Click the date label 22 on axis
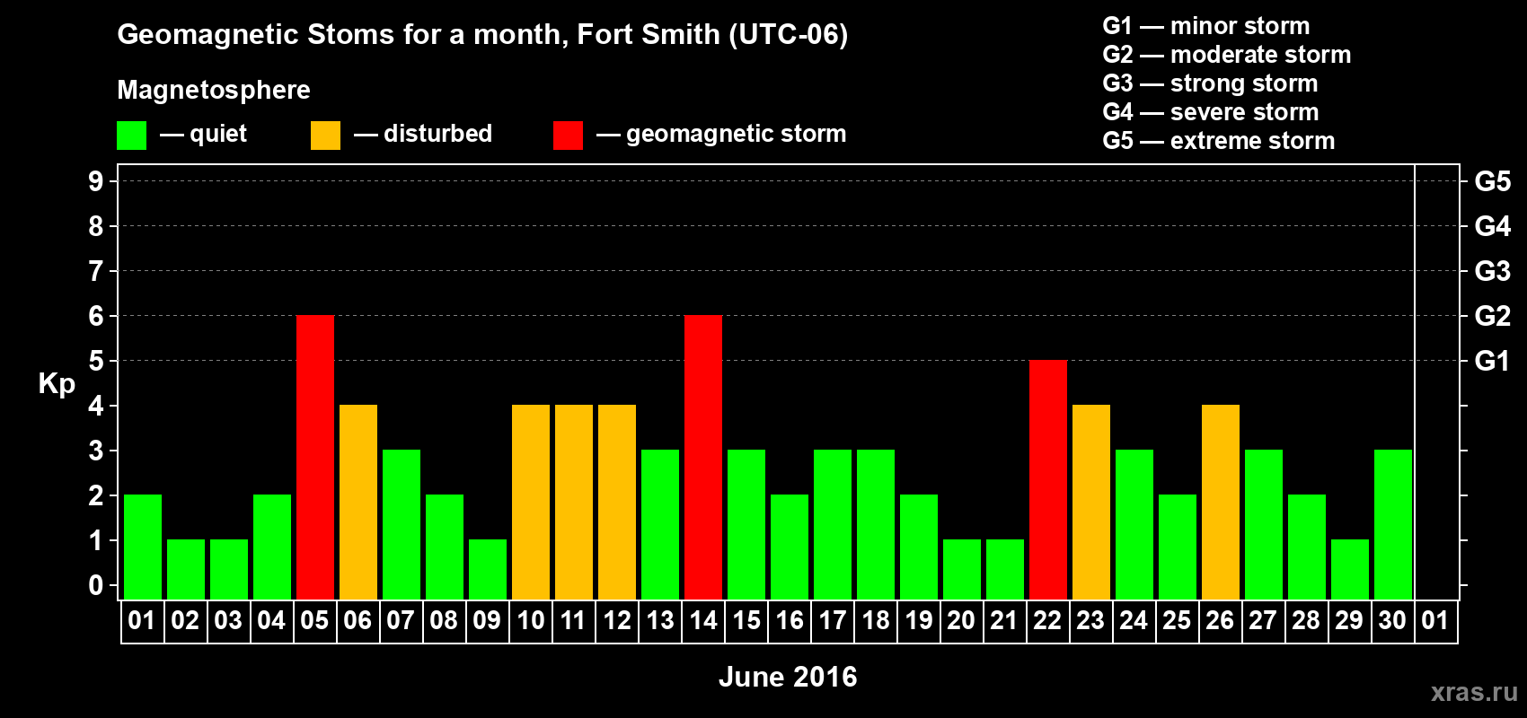 pyautogui.click(x=1047, y=621)
